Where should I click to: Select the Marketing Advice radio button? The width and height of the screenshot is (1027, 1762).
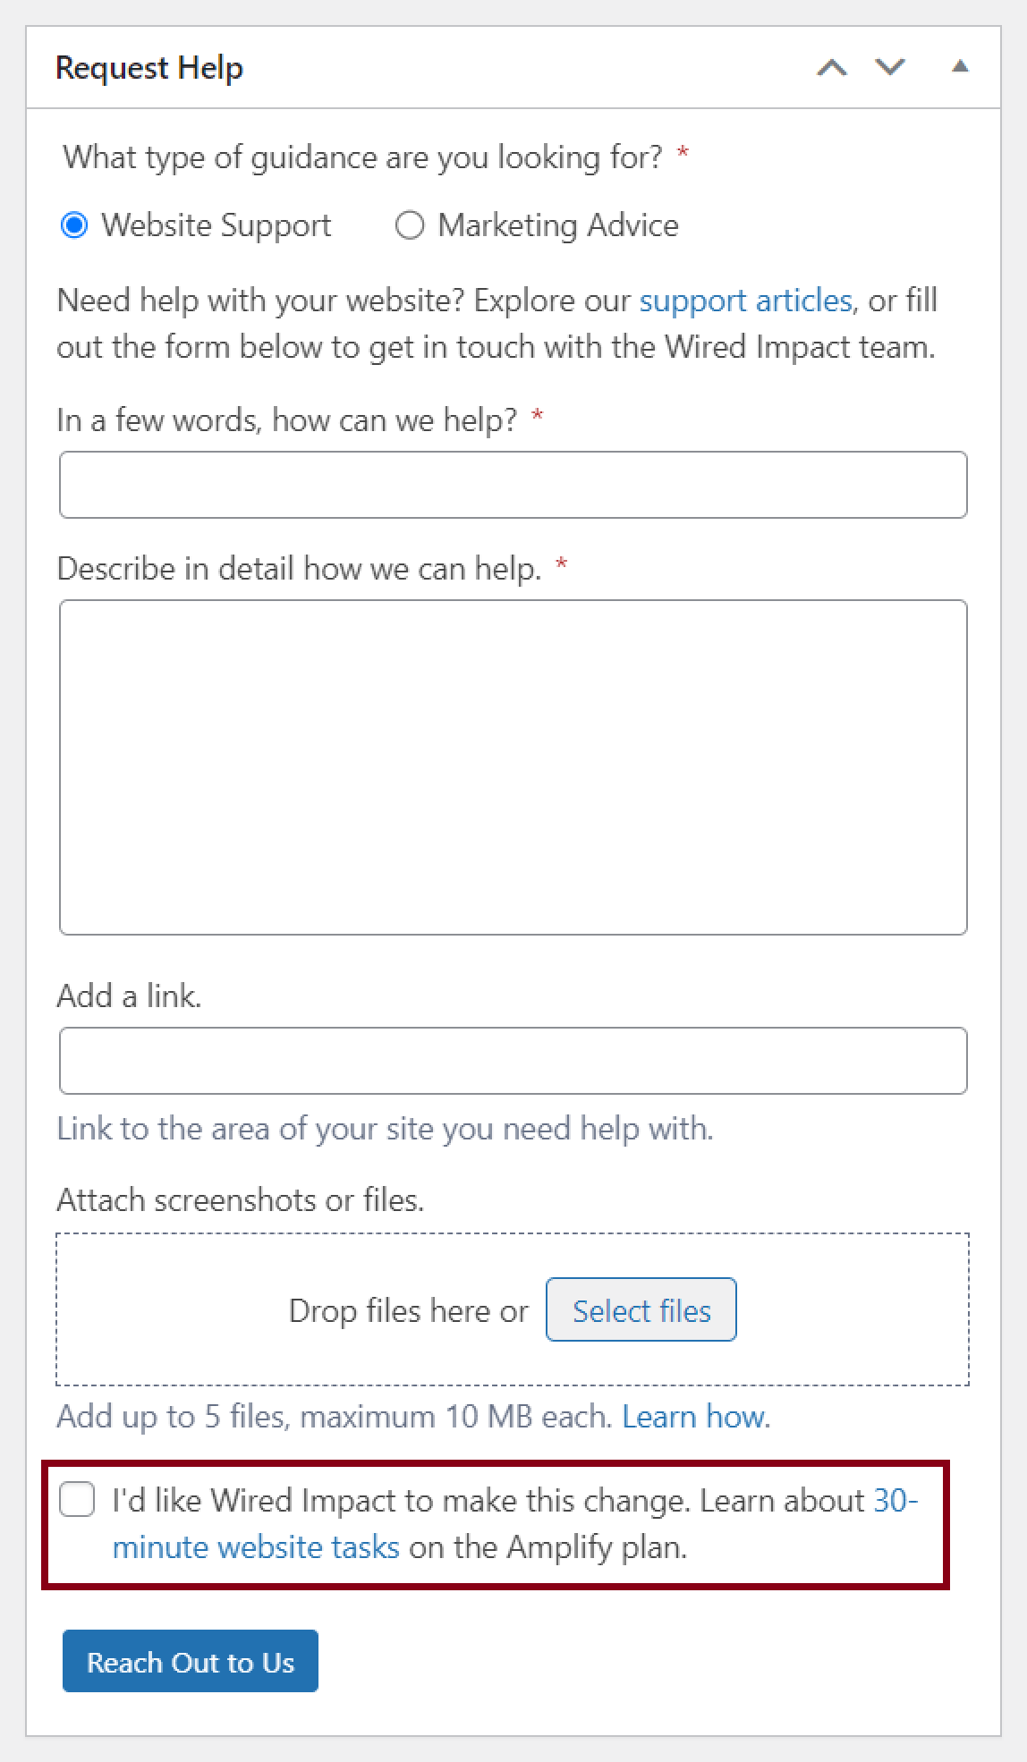pyautogui.click(x=411, y=225)
